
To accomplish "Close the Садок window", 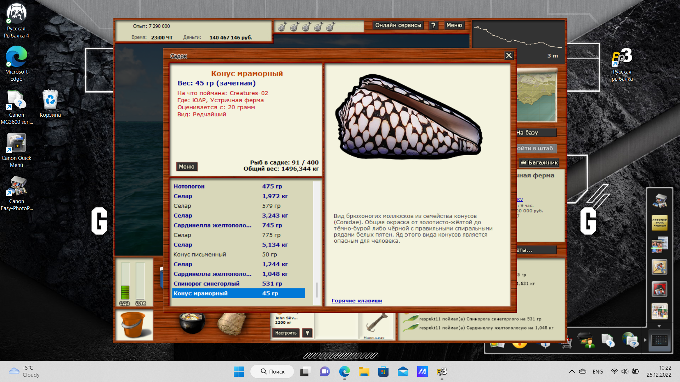I will tap(509, 56).
